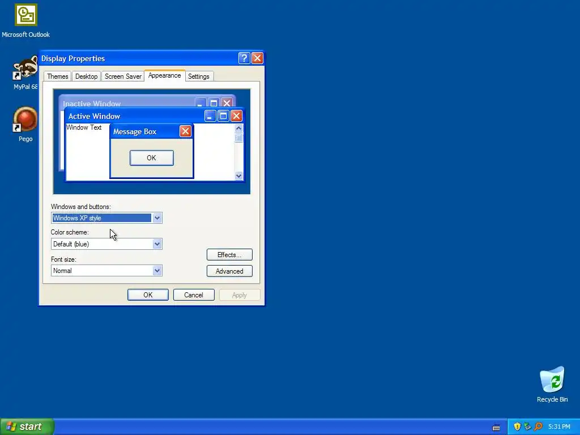
Task: Switch to the Themes tab
Action: (57, 76)
